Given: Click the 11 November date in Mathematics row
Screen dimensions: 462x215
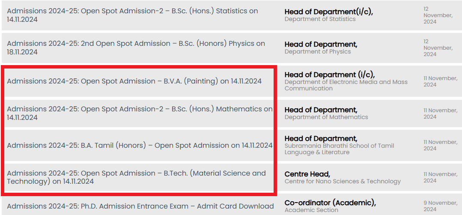Looking at the screenshot, I should [440, 113].
